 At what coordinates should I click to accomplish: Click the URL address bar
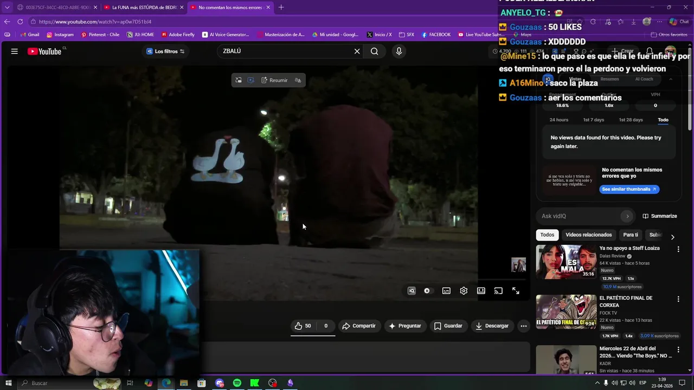click(x=260, y=22)
